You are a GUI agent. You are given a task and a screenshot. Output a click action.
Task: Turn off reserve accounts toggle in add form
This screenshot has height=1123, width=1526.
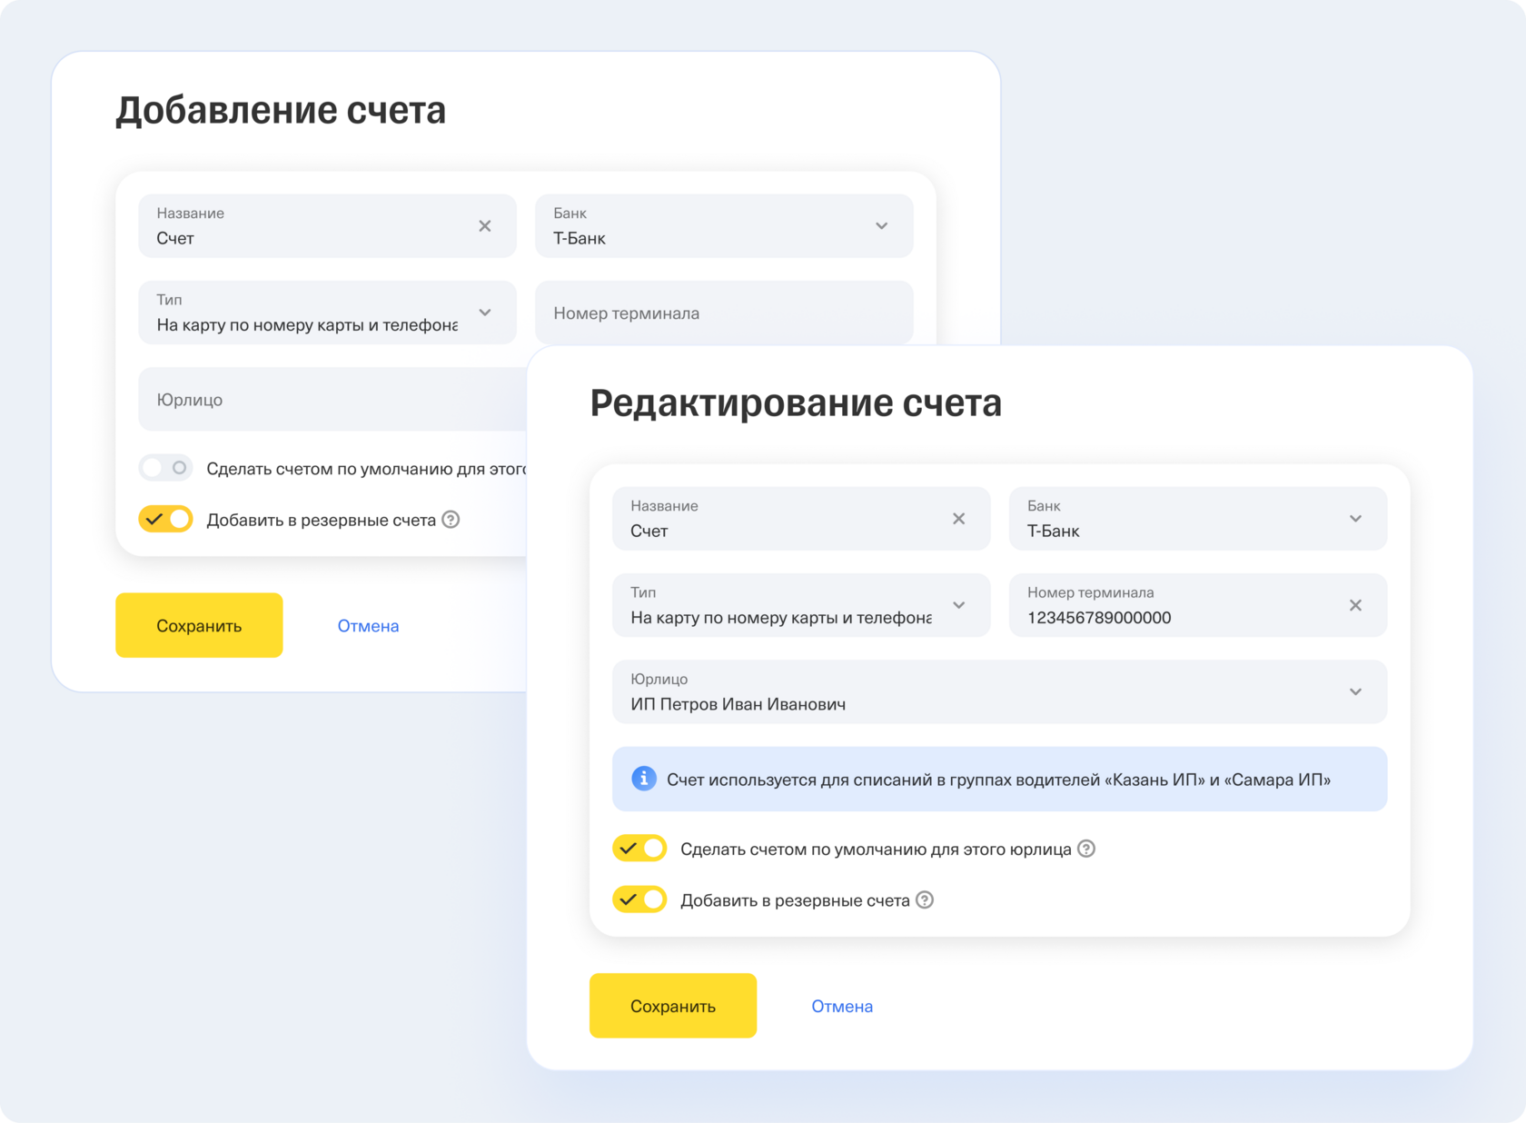point(165,520)
